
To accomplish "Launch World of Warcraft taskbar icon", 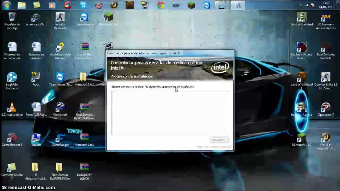I will [114, 5].
